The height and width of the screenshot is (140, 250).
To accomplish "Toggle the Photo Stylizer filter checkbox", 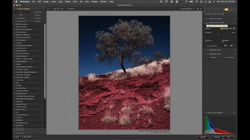I will point(207,19).
